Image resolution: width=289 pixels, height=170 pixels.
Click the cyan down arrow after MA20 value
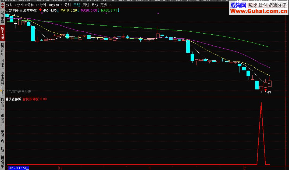[98, 10]
